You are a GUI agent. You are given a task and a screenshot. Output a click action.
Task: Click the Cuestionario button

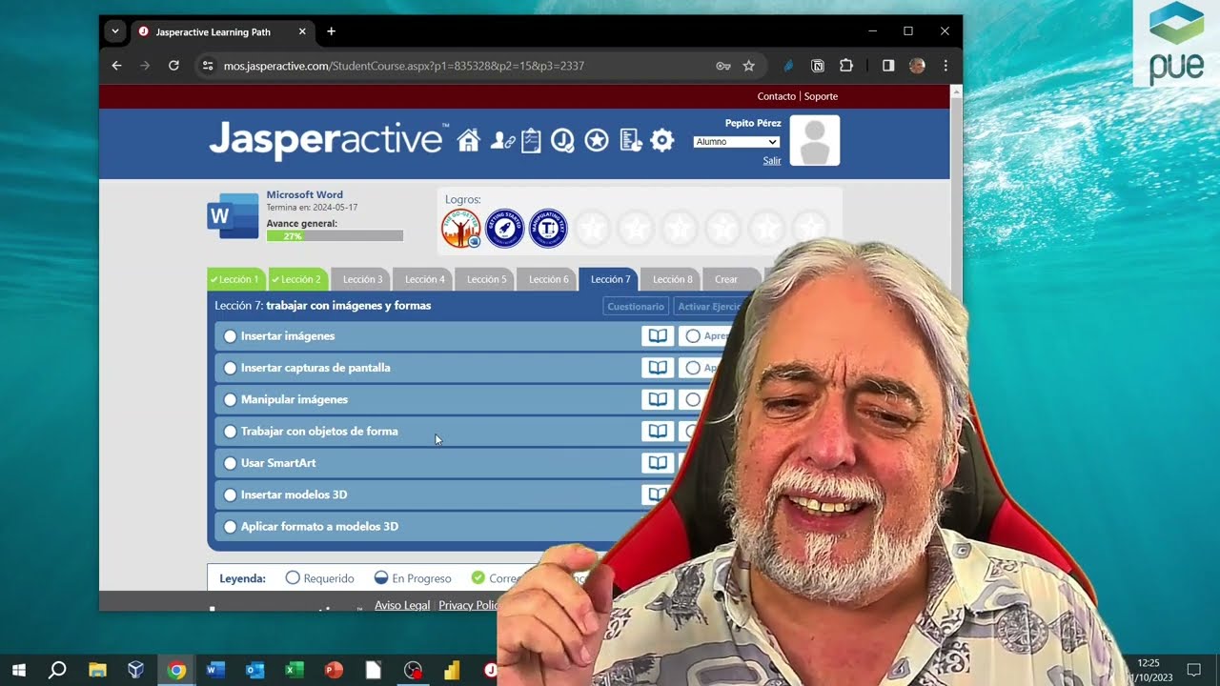coord(636,306)
